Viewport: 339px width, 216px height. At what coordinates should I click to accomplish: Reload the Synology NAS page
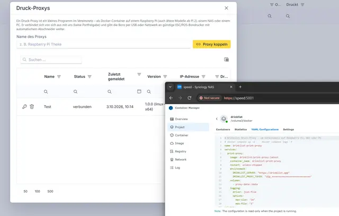coord(190,98)
